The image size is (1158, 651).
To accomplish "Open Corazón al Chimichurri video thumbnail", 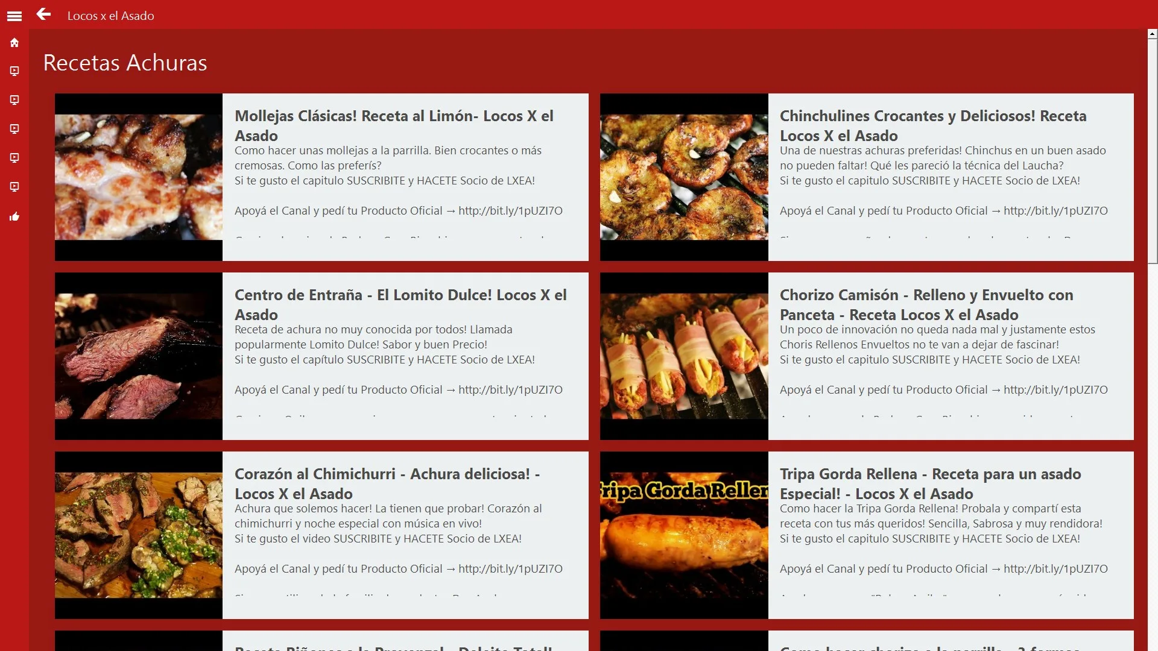I will [x=139, y=535].
